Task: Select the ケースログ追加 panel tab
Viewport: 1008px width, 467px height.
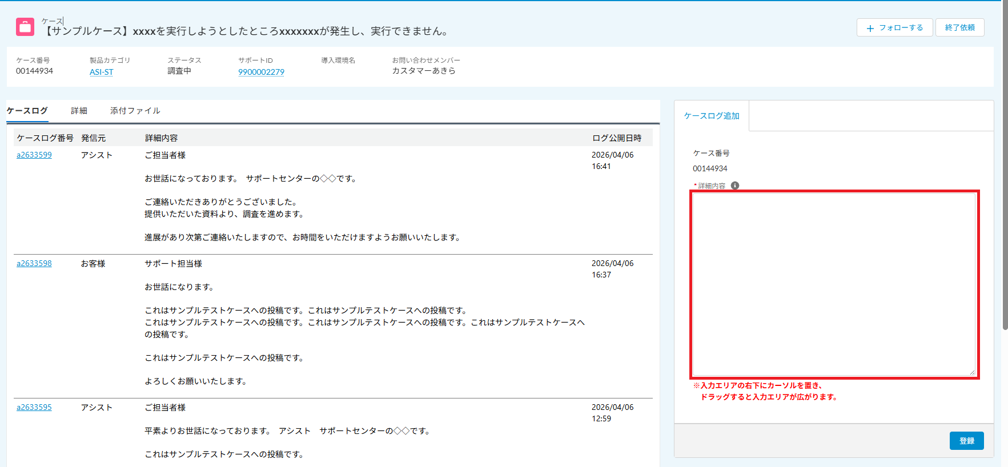Action: pos(712,116)
